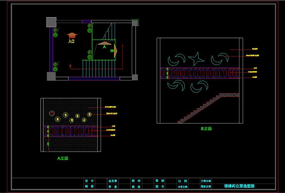Click the 设计 cell in title block
The image size is (285, 193).
click(x=90, y=181)
